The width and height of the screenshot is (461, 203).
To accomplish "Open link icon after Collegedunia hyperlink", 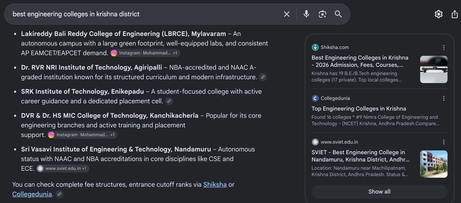I will (59, 194).
